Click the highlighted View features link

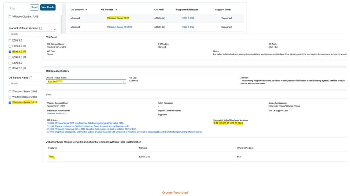51,157
